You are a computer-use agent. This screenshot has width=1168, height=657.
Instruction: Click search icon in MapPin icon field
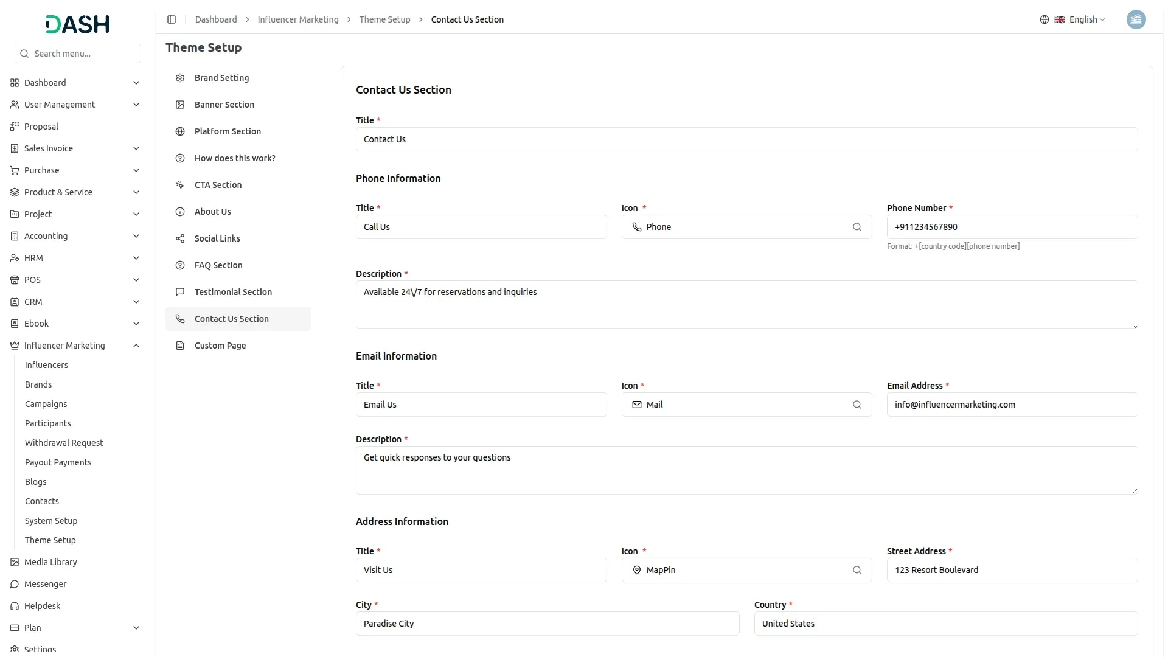coord(857,570)
